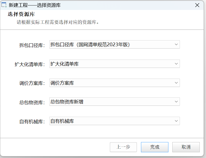Click the title bar text 新建工程——选择资源库
This screenshot has width=206, height=158.
[35, 5]
